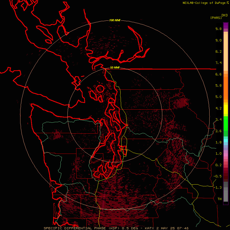Select the 6.6 legend value
230x230 pixels.
coord(218,74)
